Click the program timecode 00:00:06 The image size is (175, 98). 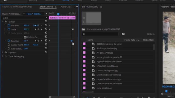tap(168, 87)
